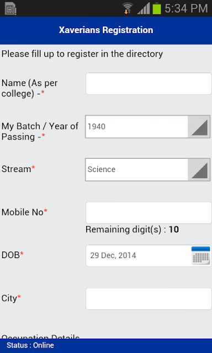Tap the My Batch / Year of Passing label

[40, 131]
